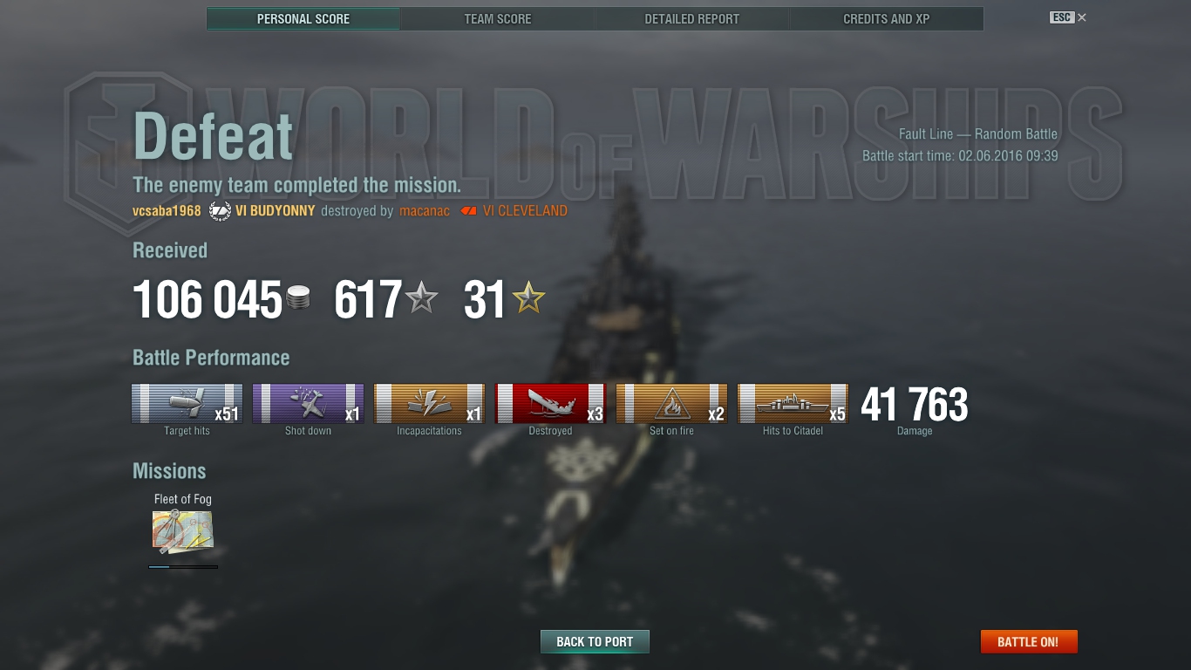Open the Fleet of Fog mission thumbnail
The image size is (1191, 670).
point(183,532)
